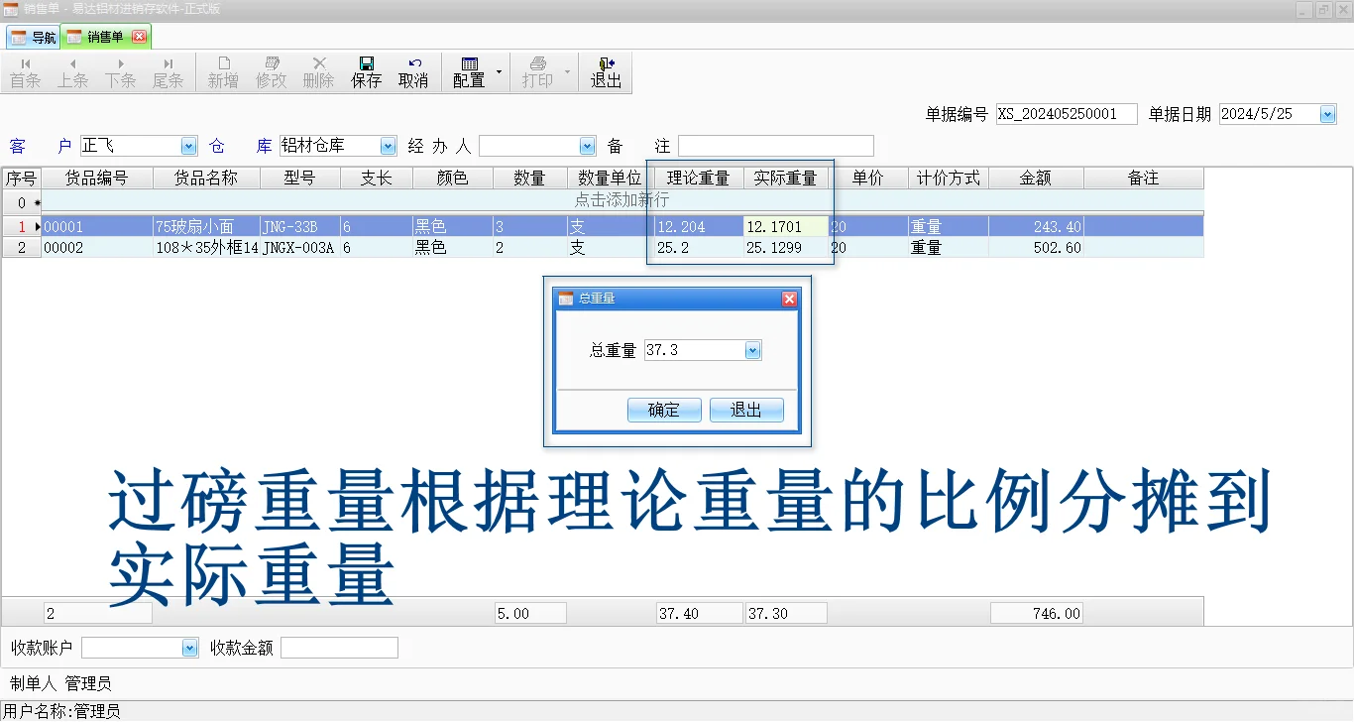Open the 仓库 warehouse selection dropdown
This screenshot has height=722, width=1354.
coord(387,145)
